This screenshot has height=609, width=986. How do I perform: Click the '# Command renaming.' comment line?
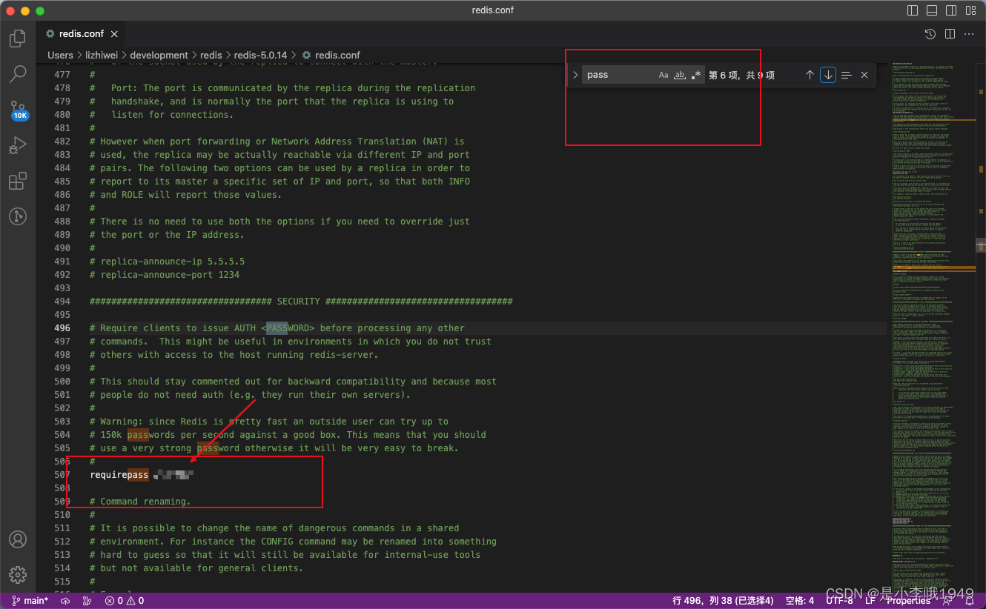140,502
